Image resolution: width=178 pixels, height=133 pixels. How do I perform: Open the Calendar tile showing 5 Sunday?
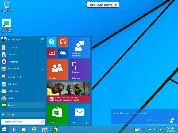79,70
